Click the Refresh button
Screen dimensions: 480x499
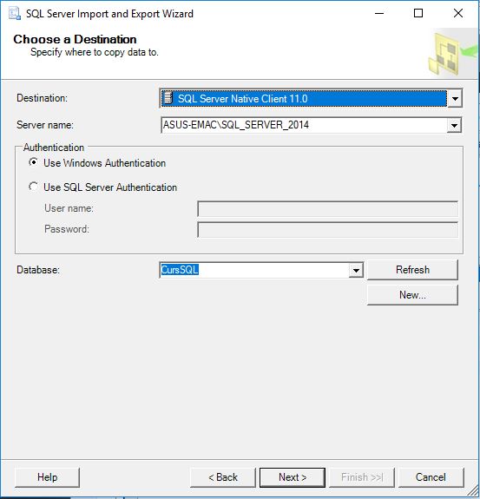click(412, 270)
